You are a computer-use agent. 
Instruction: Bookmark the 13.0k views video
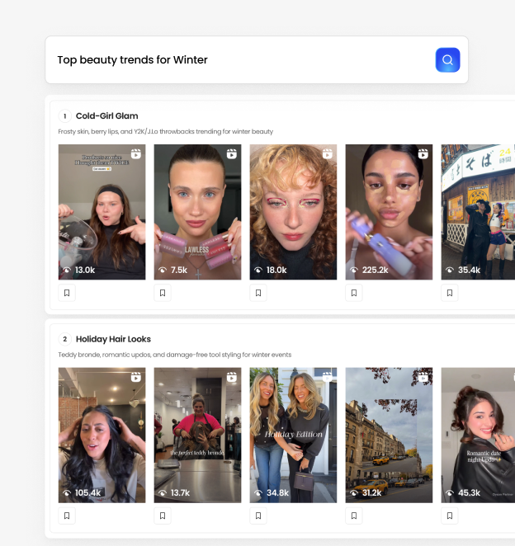click(67, 293)
